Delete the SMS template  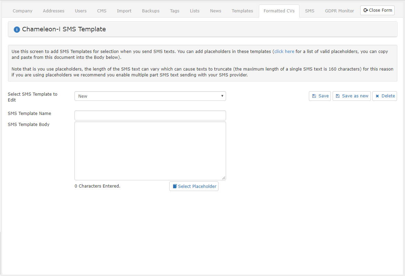[x=385, y=96]
